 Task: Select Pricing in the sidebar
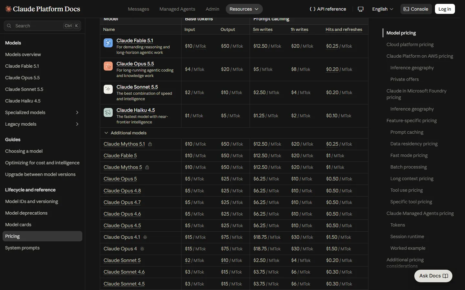(42, 236)
